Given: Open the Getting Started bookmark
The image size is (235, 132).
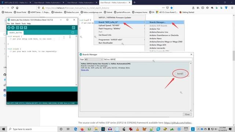Looking at the screenshot, I should click(x=187, y=12).
